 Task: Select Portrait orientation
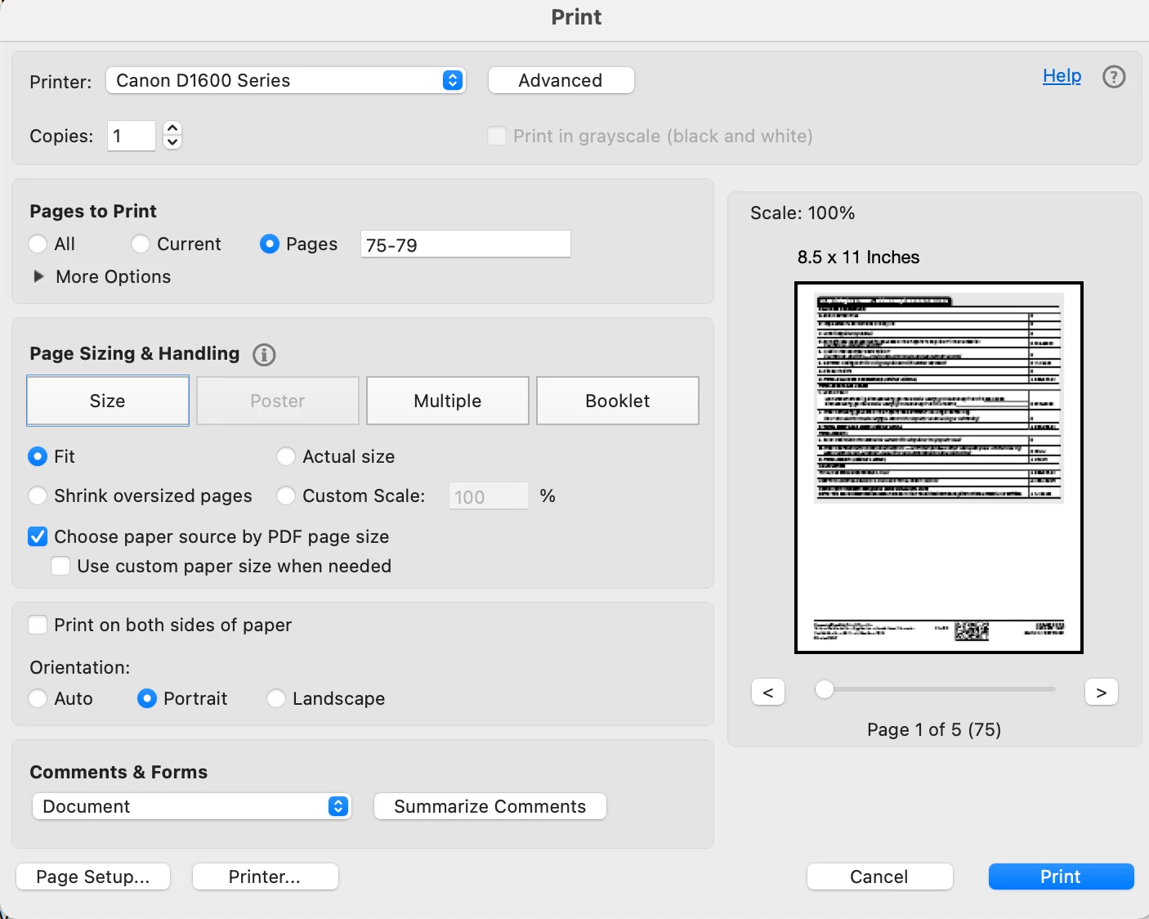[147, 698]
